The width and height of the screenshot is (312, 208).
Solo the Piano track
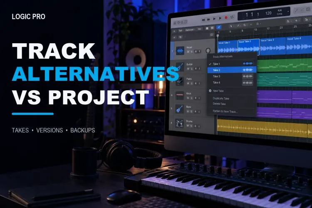tap(192, 83)
